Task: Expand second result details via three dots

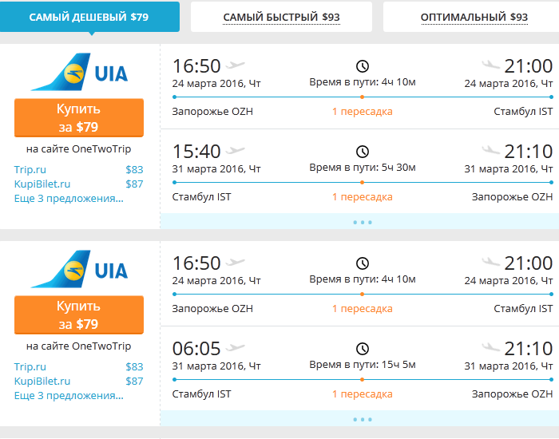Action: (362, 419)
